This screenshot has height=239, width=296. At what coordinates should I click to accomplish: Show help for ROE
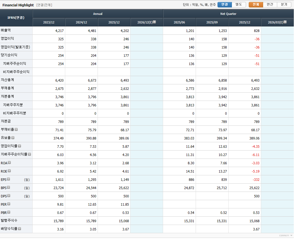coord(9,171)
